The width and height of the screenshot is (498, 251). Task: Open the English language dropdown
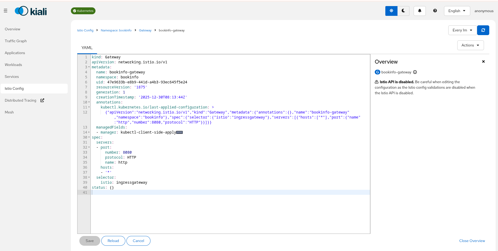457,11
